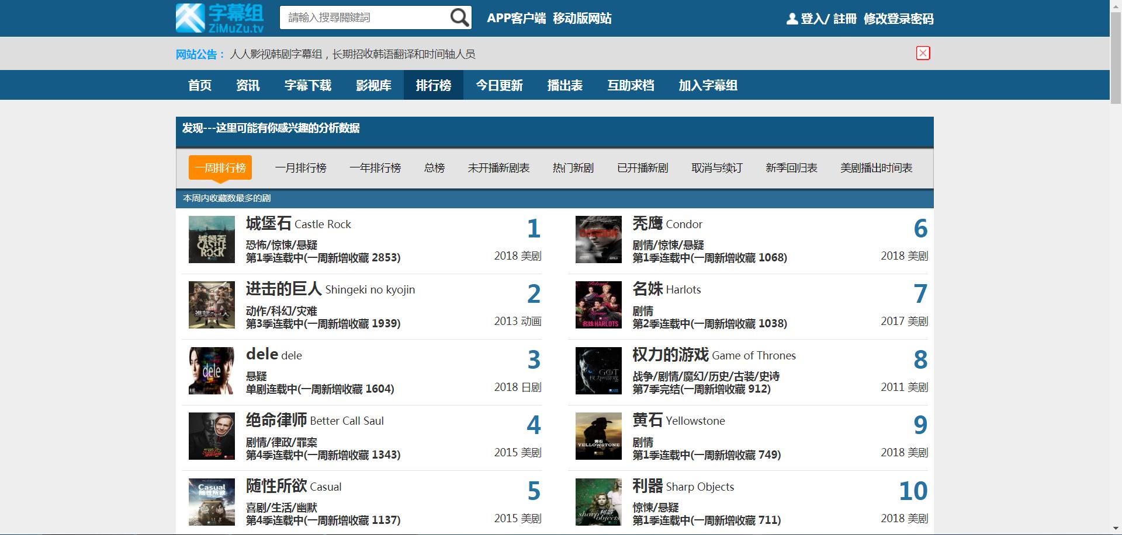This screenshot has height=535, width=1122.
Task: Select 排行榜 navigation item
Action: tap(434, 85)
